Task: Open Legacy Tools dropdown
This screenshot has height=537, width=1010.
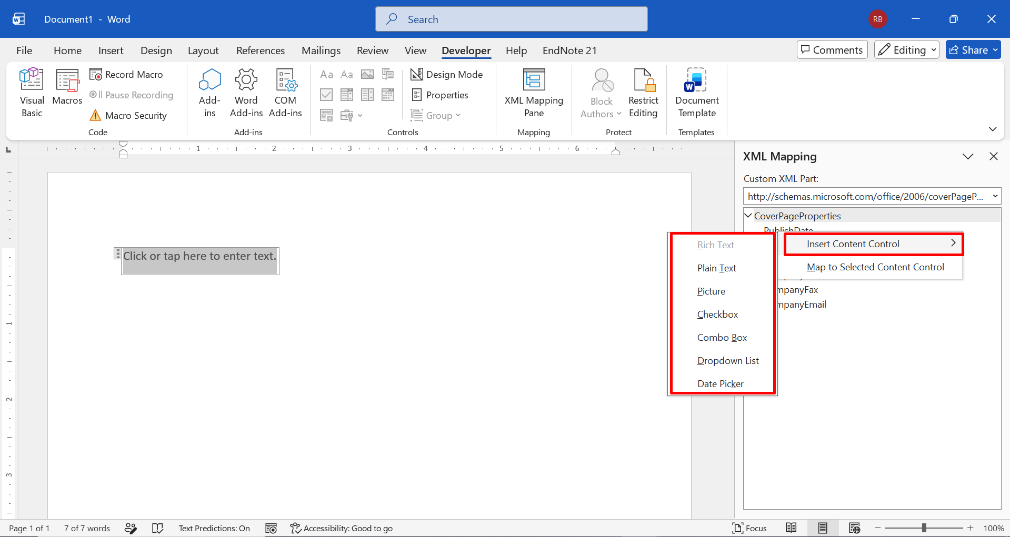Action: tap(351, 115)
